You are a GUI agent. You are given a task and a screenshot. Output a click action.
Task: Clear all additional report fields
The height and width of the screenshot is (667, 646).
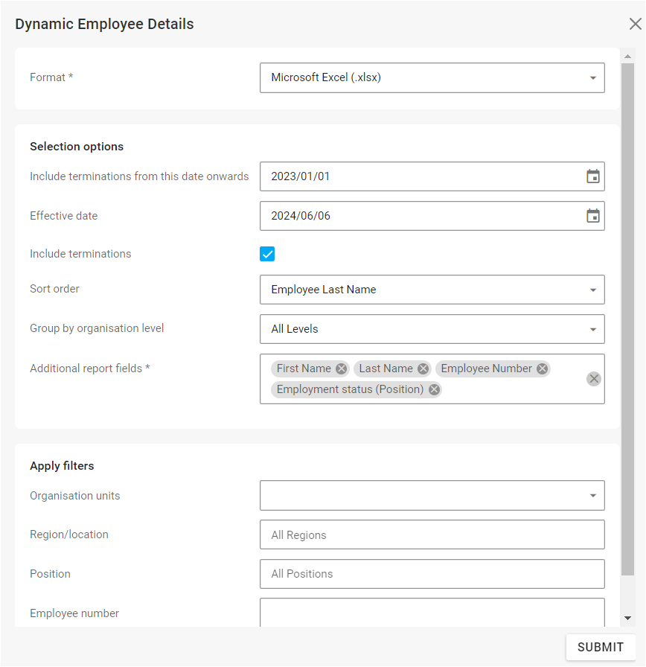click(x=593, y=379)
